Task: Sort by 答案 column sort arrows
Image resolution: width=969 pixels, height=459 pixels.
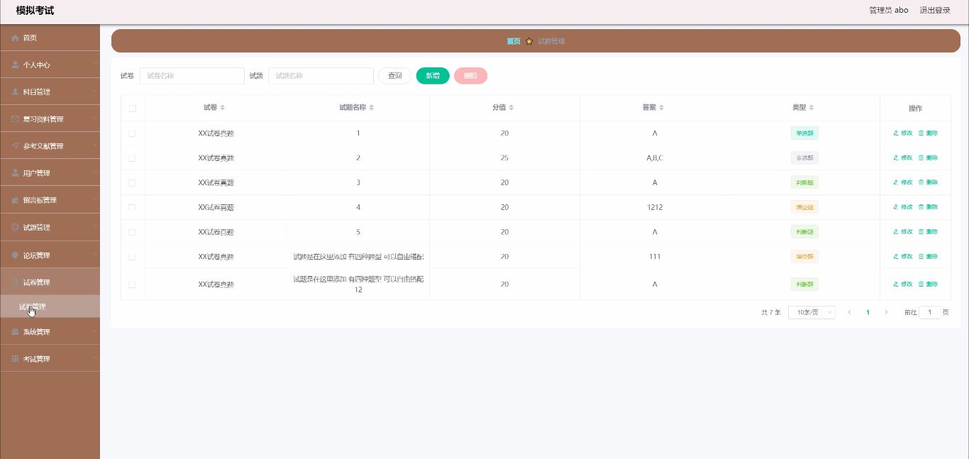Action: 662,108
